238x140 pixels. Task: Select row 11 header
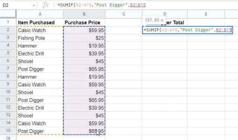pos(8,100)
